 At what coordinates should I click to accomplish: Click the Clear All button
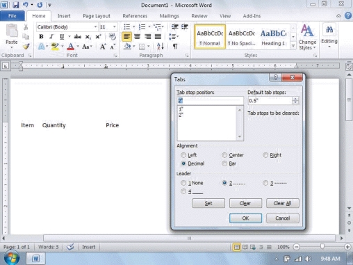(x=282, y=203)
